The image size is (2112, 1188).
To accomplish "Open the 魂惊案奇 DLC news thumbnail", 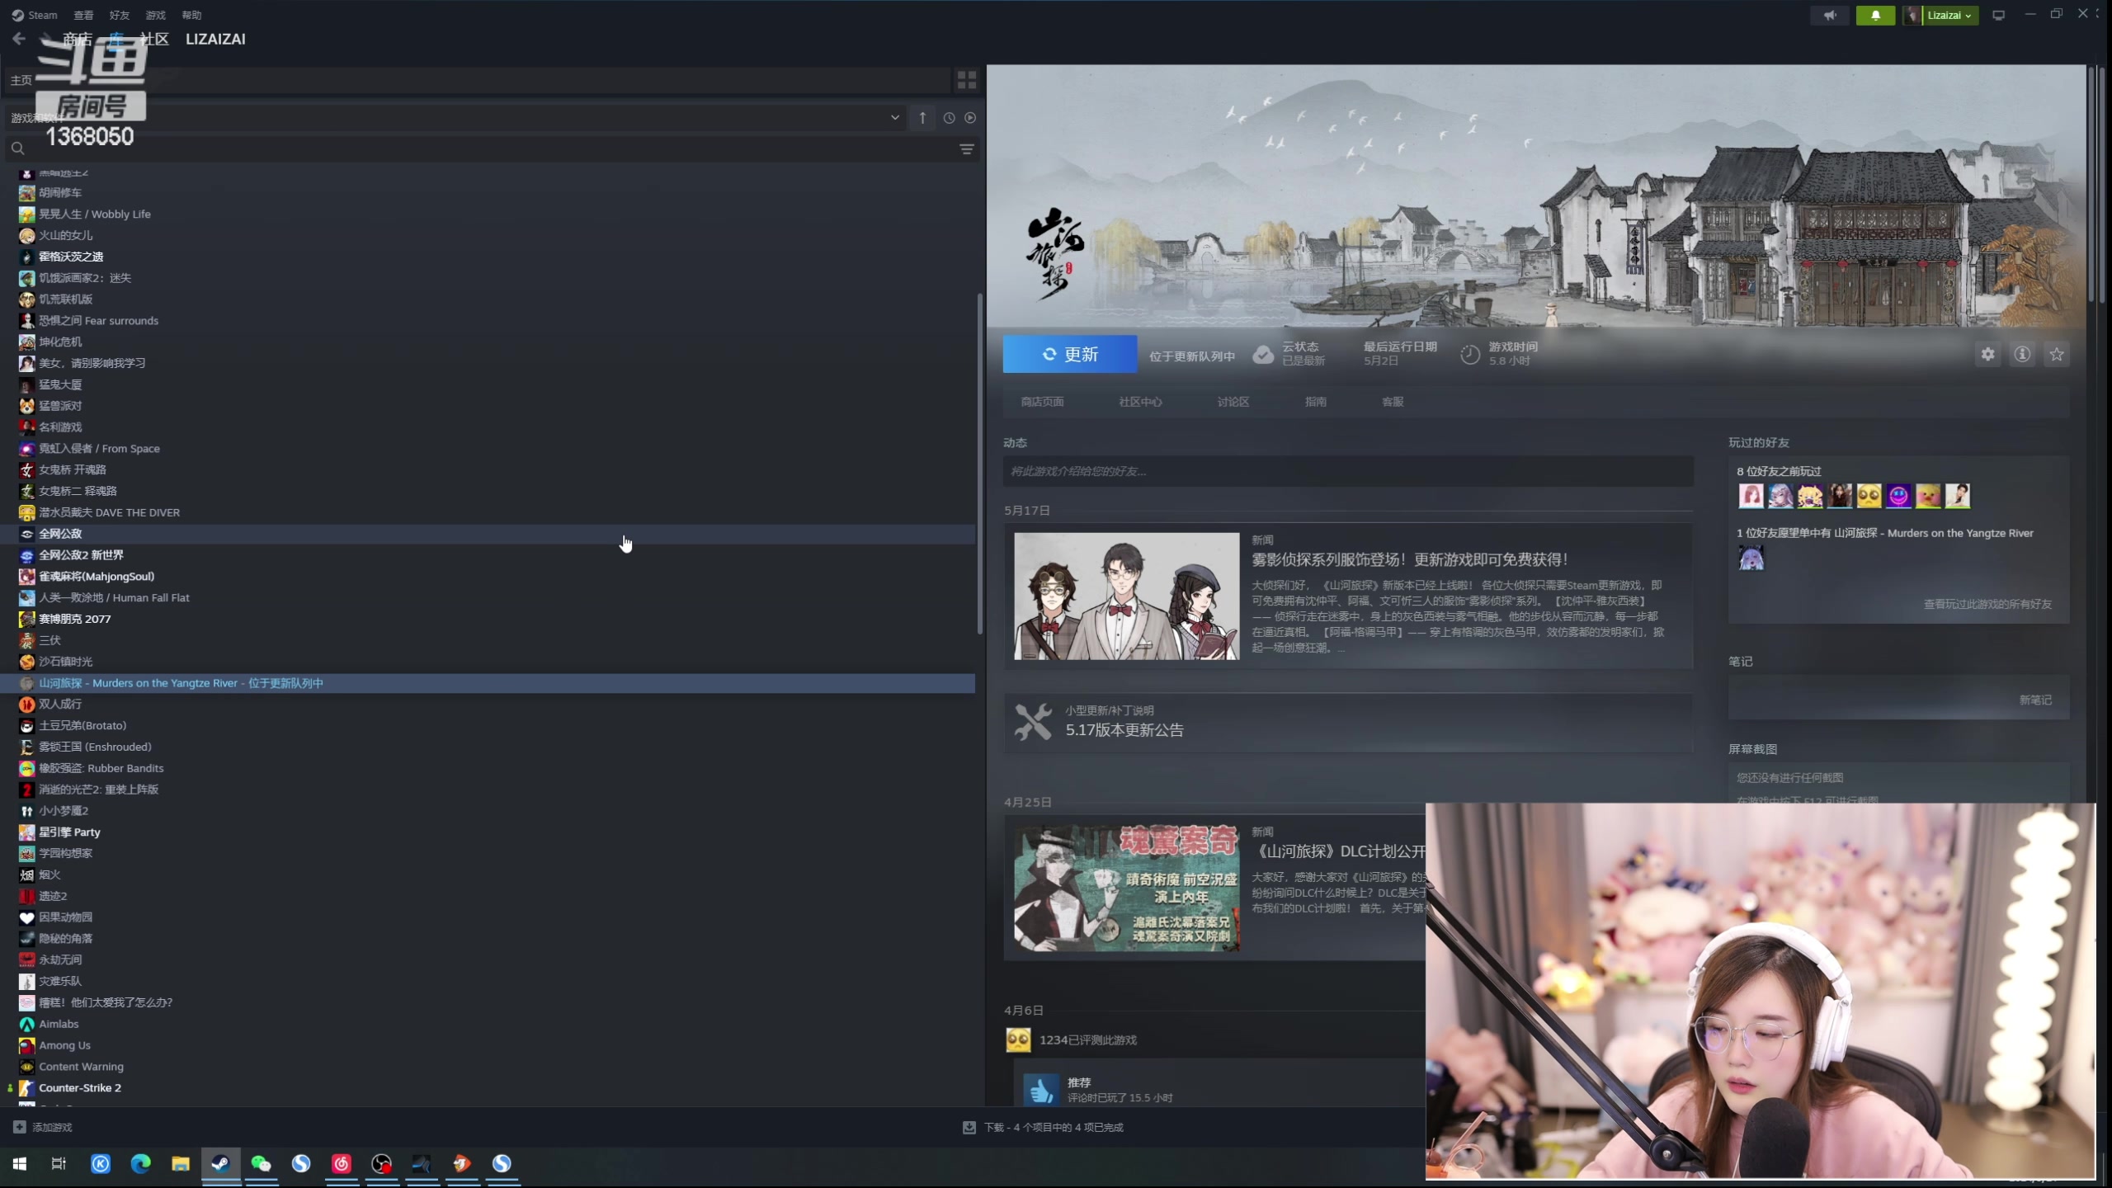I will (x=1126, y=888).
